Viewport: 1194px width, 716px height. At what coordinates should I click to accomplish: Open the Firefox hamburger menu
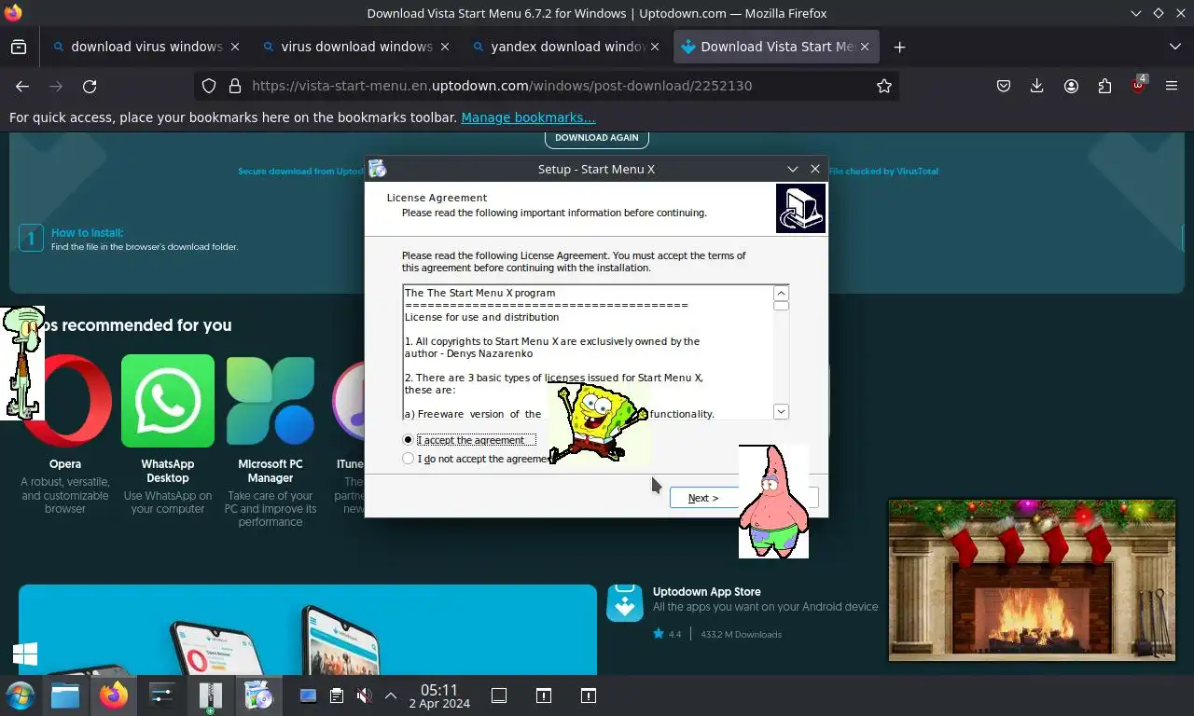pos(1172,86)
